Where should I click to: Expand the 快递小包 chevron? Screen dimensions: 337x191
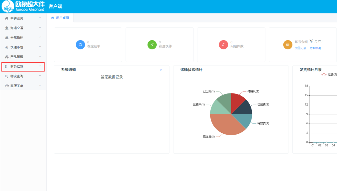pyautogui.click(x=40, y=47)
